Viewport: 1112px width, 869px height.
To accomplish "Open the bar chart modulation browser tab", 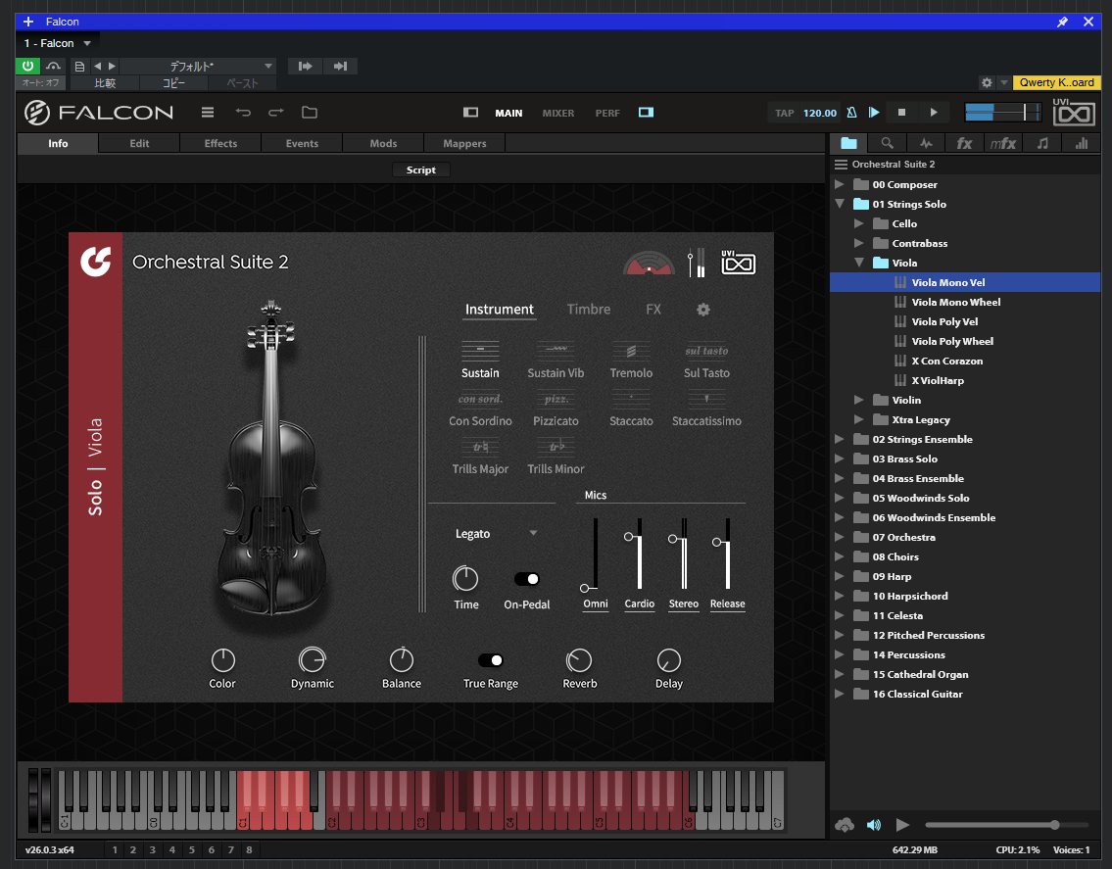I will point(1081,143).
